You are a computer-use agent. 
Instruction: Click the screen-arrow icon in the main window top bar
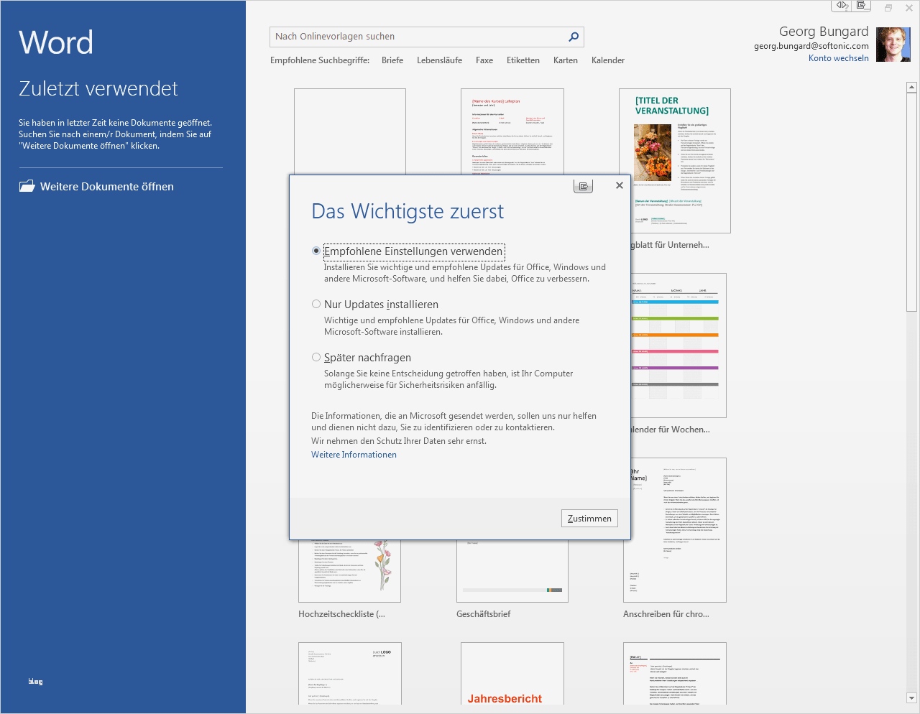861,6
